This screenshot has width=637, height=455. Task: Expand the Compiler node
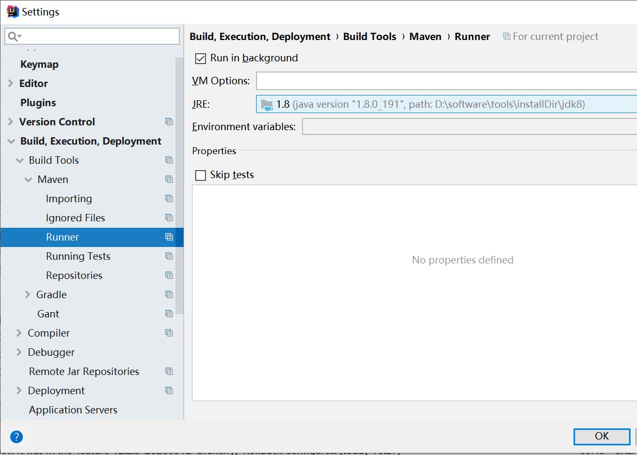pos(19,333)
